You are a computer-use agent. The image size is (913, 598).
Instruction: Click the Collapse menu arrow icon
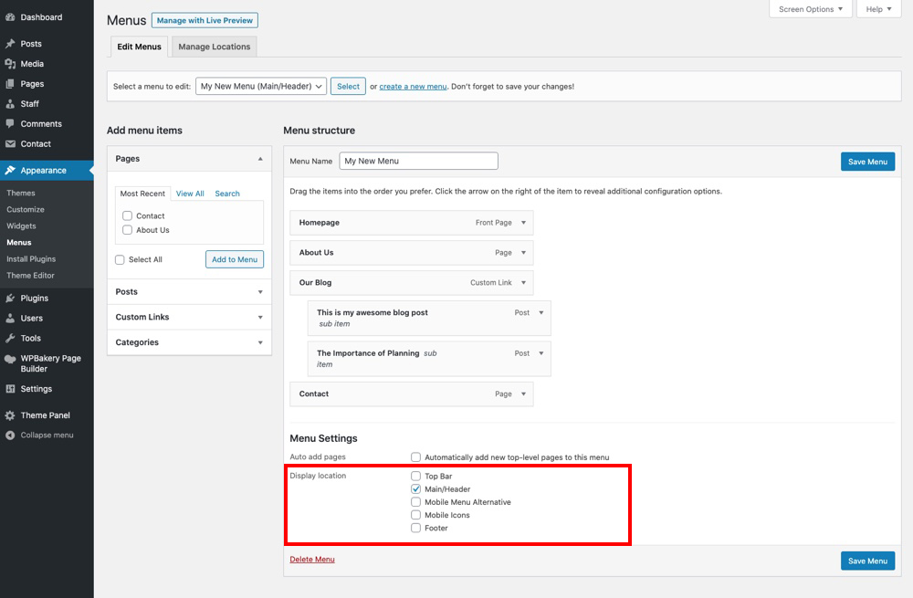click(x=10, y=435)
